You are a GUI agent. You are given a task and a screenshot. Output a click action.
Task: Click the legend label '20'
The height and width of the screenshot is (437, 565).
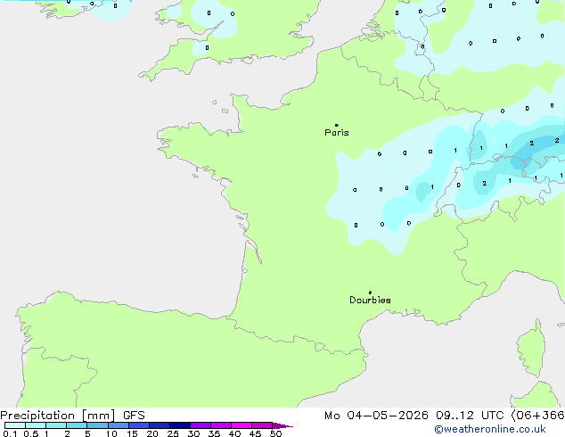click(x=152, y=433)
